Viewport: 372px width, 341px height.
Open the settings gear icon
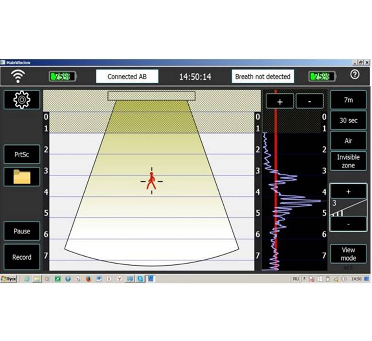21,99
